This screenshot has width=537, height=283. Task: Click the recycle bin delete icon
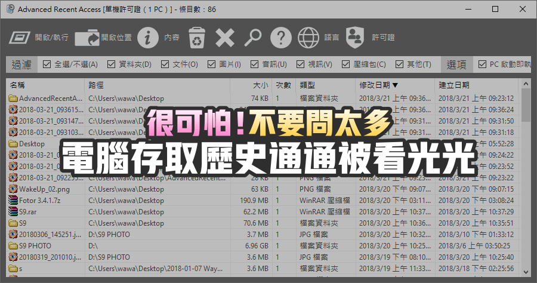tap(196, 38)
